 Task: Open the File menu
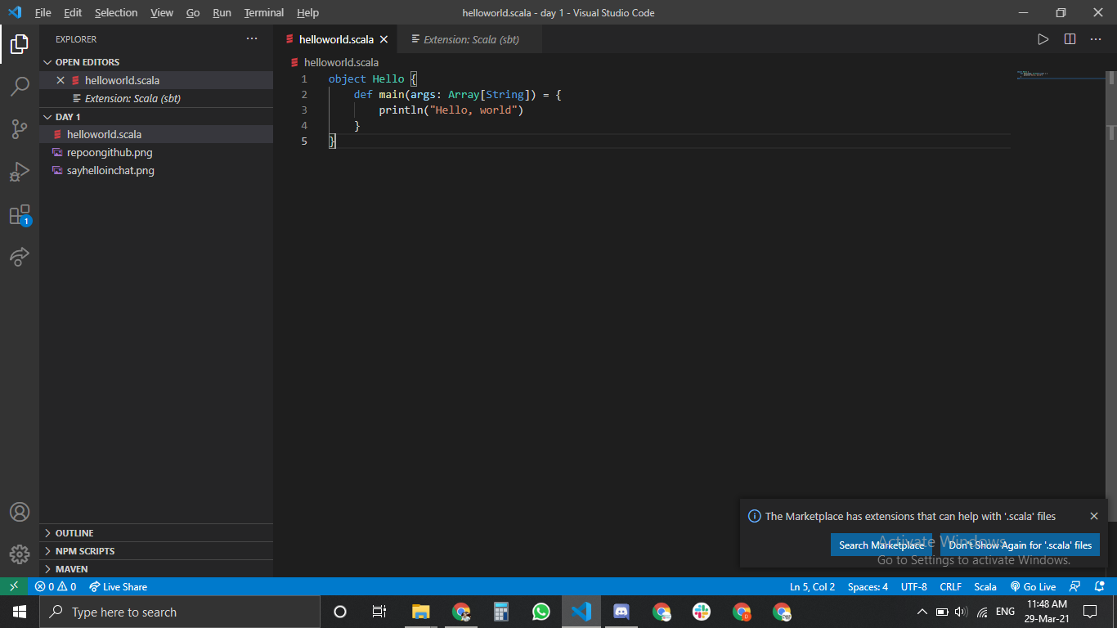43,12
